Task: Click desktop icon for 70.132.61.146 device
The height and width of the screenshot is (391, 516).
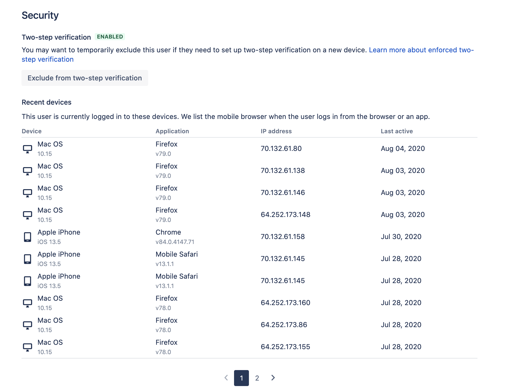Action: (x=27, y=193)
